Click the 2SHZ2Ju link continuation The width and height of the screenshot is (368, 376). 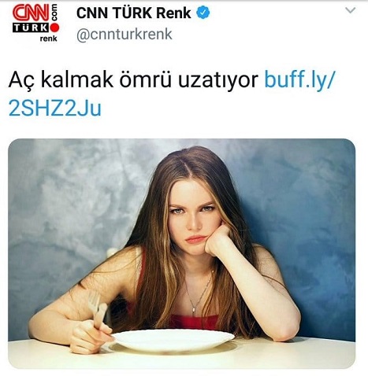click(x=54, y=108)
